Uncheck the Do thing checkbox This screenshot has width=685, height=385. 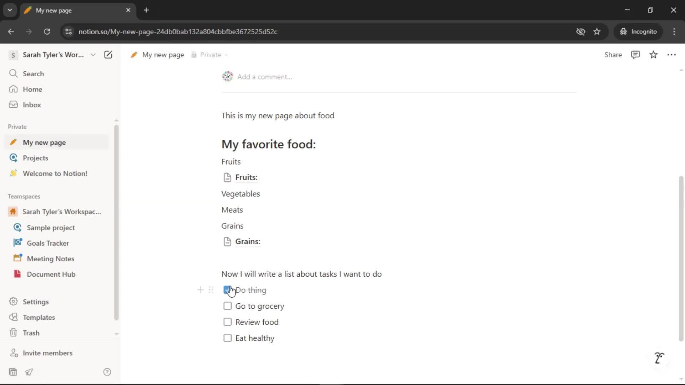coord(227,290)
